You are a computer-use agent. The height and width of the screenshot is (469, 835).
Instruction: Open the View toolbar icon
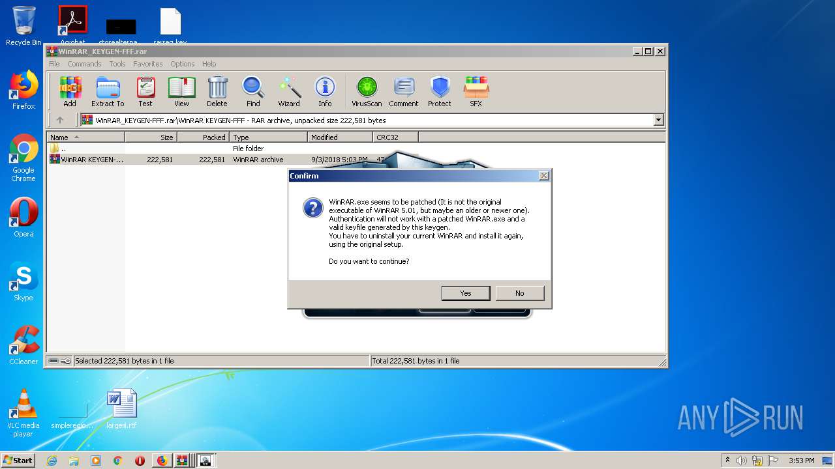pos(181,91)
